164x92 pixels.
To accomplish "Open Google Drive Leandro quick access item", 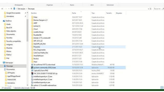I will tap(13, 13).
